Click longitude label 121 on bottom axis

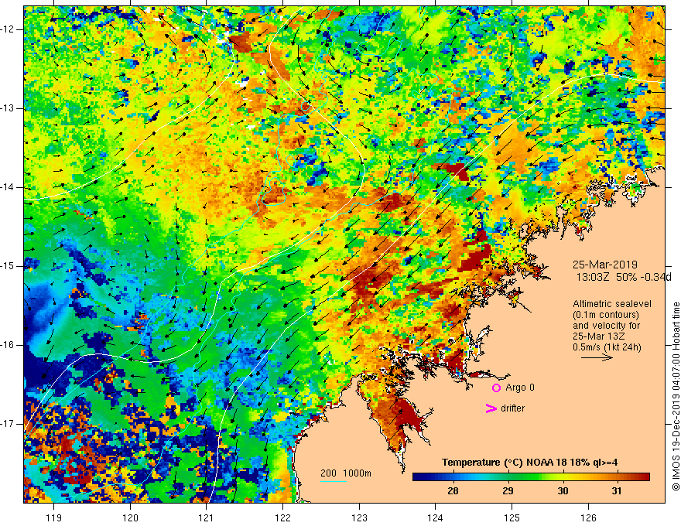pos(206,517)
